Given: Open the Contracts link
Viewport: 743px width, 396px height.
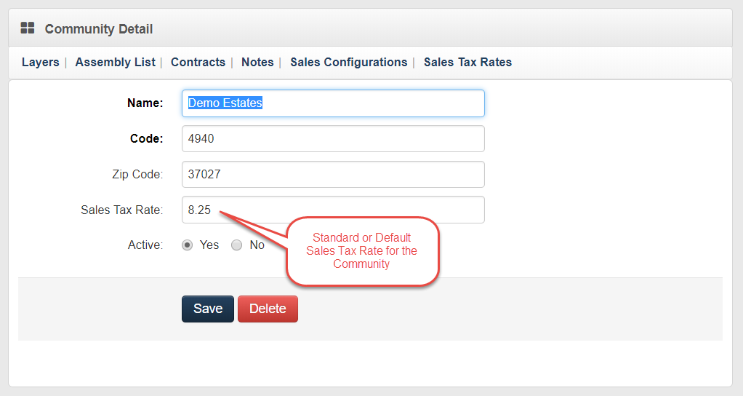Looking at the screenshot, I should coord(198,63).
